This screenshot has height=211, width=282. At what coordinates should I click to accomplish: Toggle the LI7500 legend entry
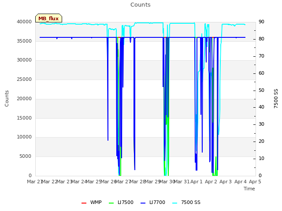point(121,202)
